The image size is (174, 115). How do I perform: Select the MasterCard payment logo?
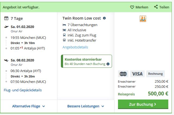pyautogui.click(x=123, y=74)
